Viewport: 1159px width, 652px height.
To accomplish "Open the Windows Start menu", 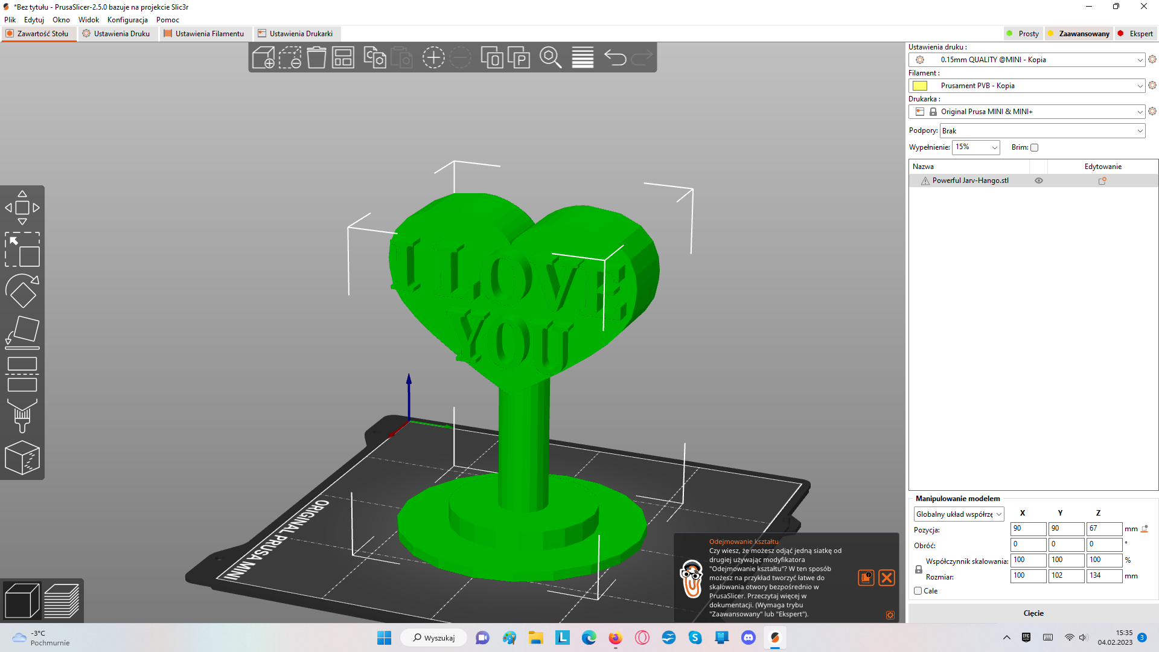I will [384, 638].
